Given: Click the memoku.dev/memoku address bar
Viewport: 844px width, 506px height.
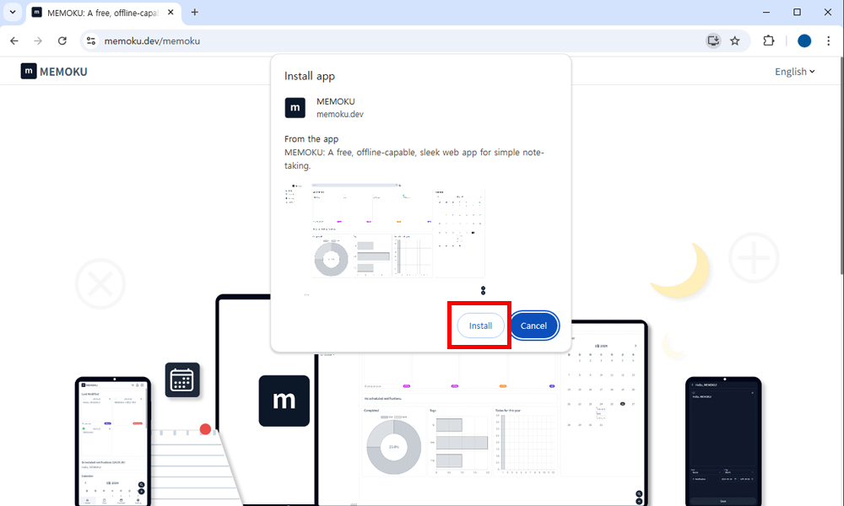Looking at the screenshot, I should pos(338,40).
